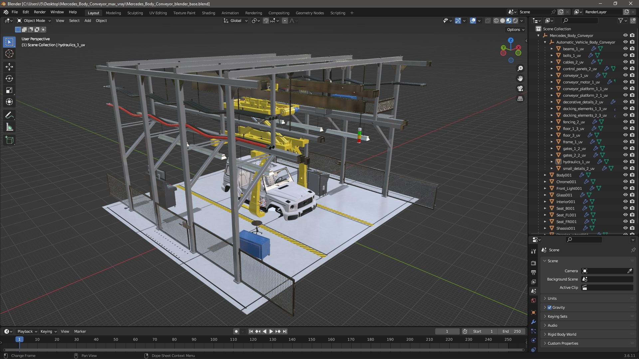Click the Zoom view gizmo icon

(520, 68)
